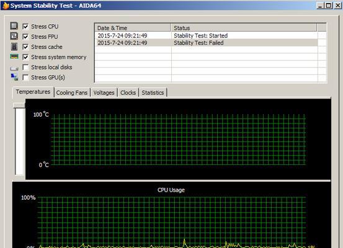
Task: Toggle the Stress cache checkbox
Action: (25, 46)
